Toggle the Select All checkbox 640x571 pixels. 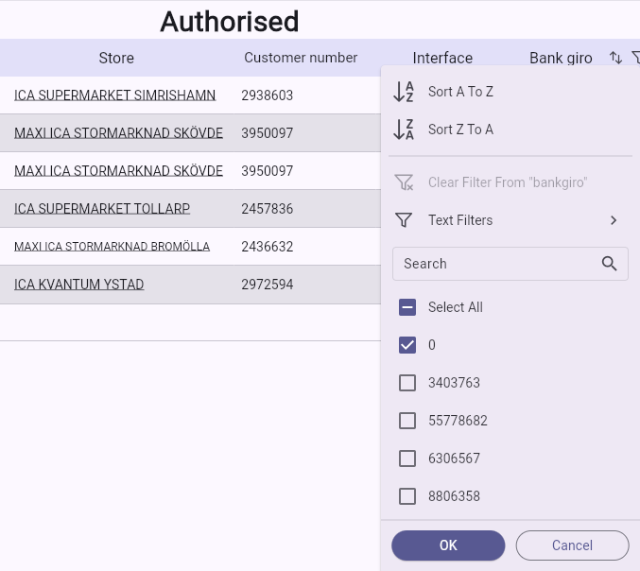click(x=407, y=307)
